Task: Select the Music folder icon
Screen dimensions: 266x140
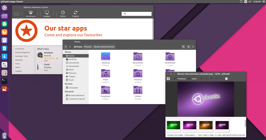Action: point(105,73)
